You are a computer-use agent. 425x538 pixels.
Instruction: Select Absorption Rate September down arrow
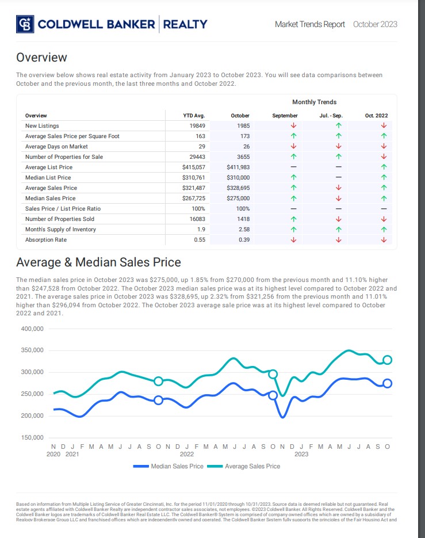[293, 239]
